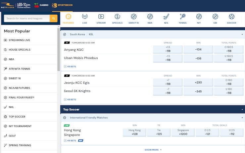Select Seoul SK Knights -345 win odds

click(198, 91)
